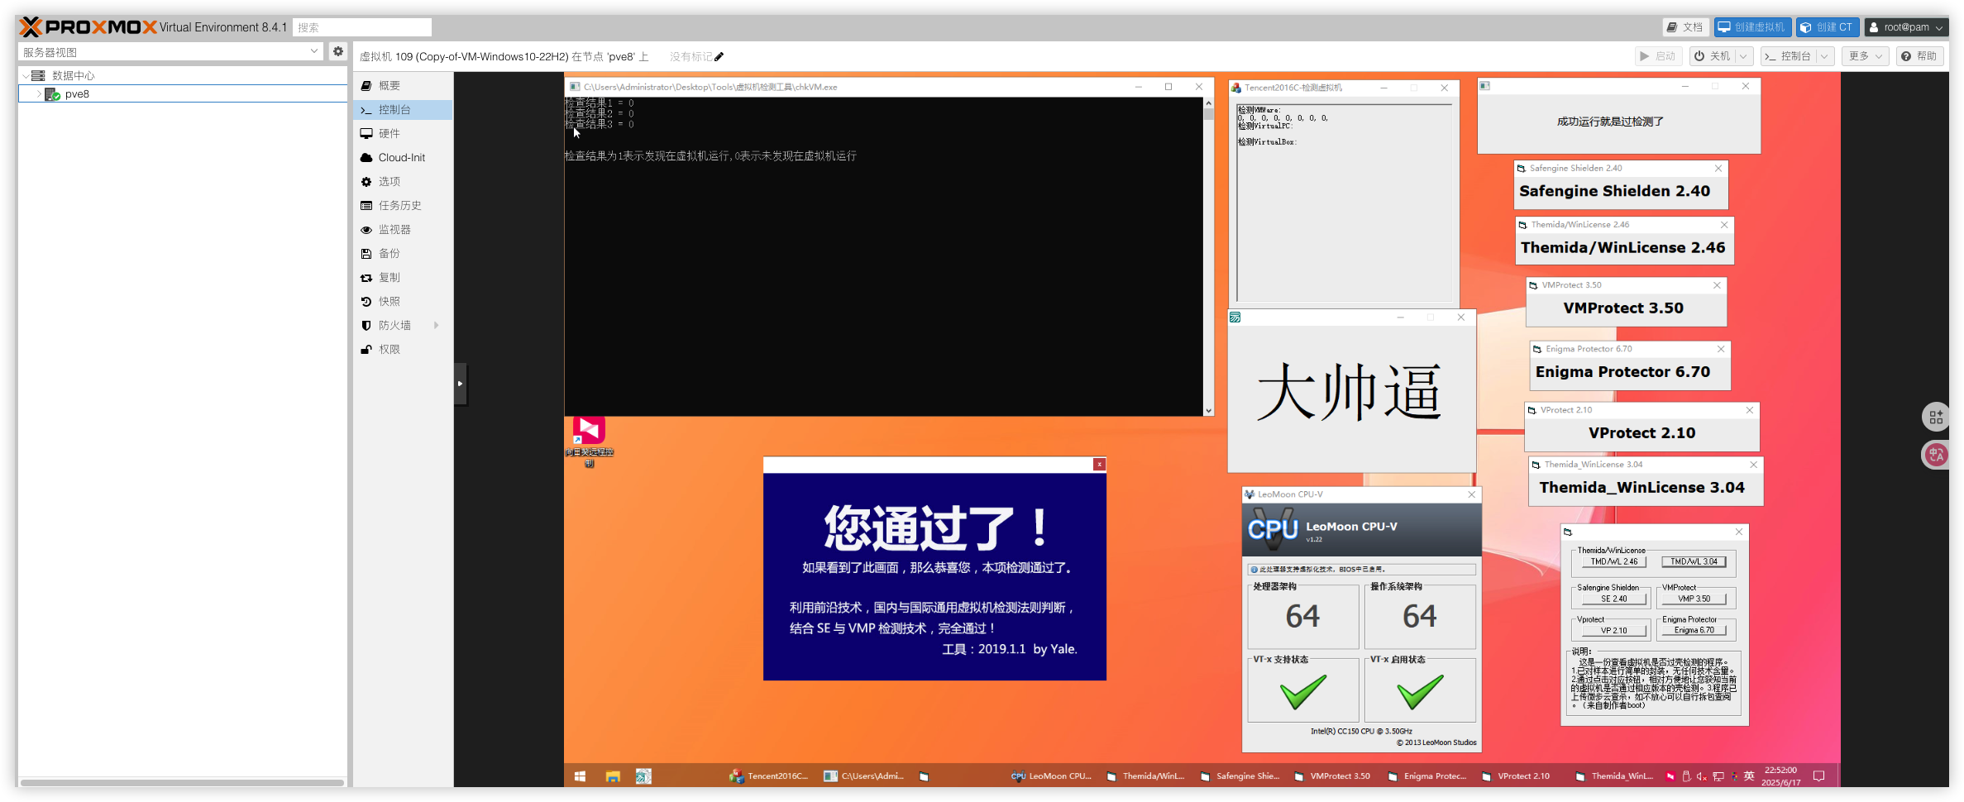The height and width of the screenshot is (802, 1964).
Task: Expand the 防火墙 firewall submenu arrow
Action: pos(436,325)
